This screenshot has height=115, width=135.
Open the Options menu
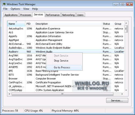click(x=15, y=9)
